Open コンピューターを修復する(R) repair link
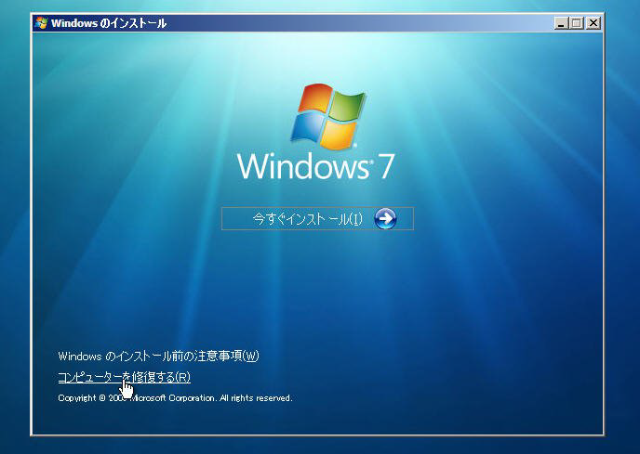This screenshot has height=454, width=640. pos(124,377)
